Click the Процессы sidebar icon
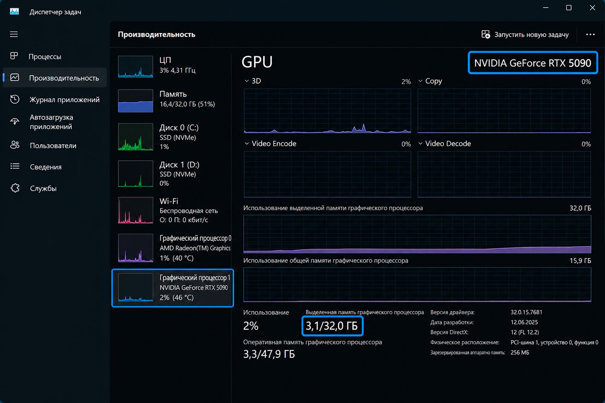Screen dimensions: 605x403 (x=14, y=56)
